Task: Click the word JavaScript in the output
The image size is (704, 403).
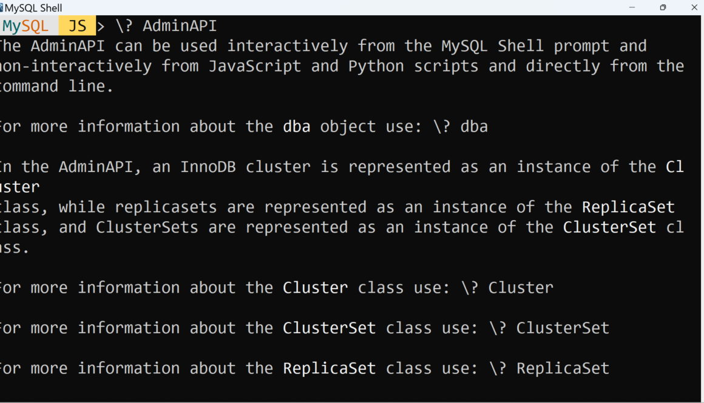Action: pyautogui.click(x=255, y=66)
